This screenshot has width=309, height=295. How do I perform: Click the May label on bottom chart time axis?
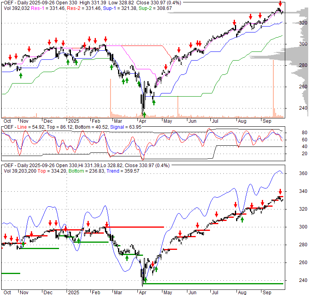(168, 293)
